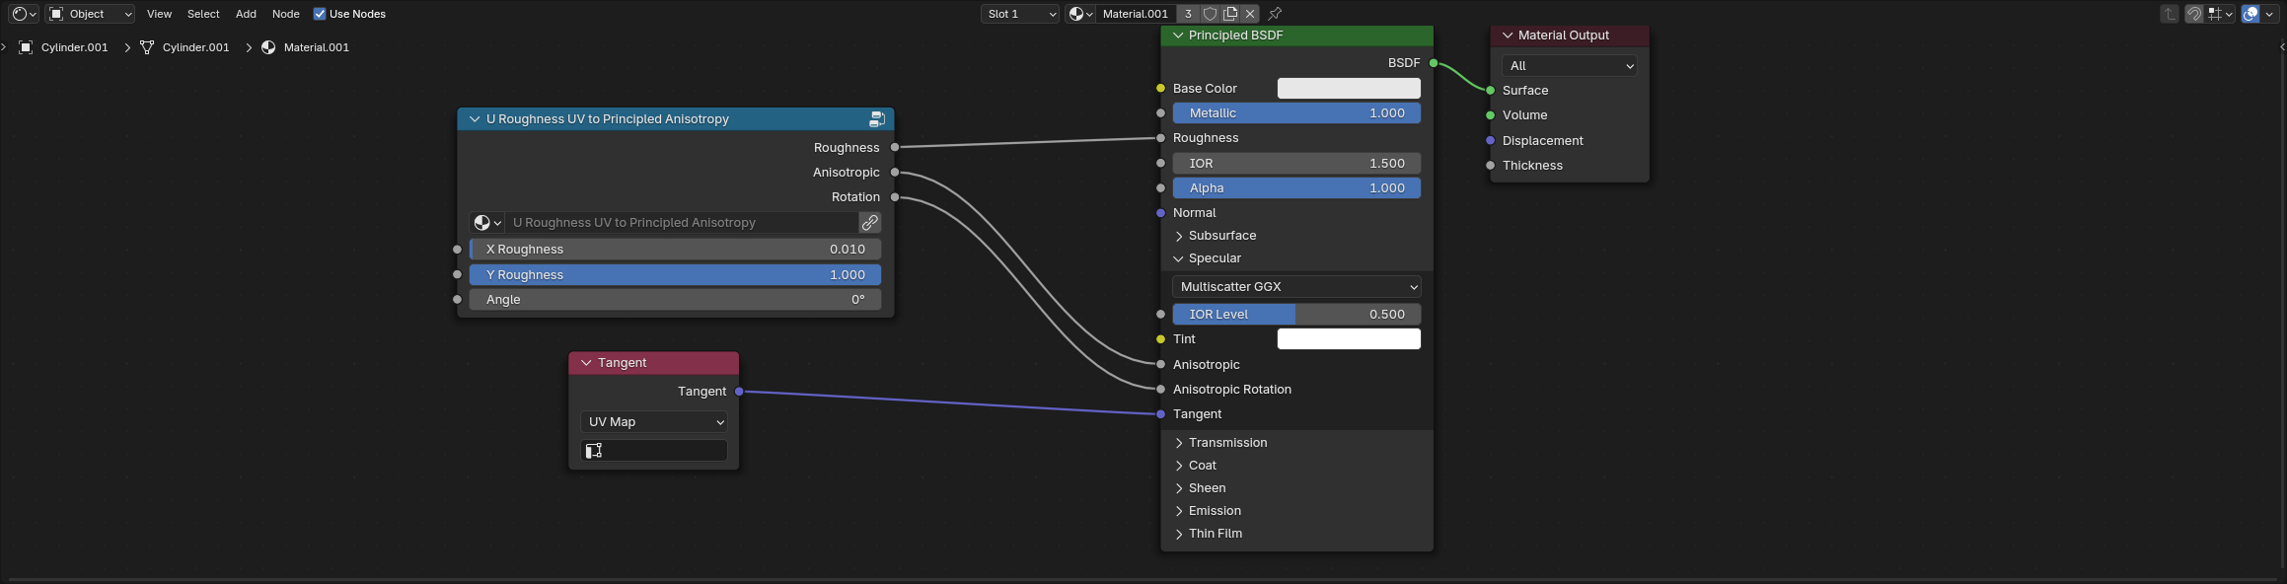
Task: Click the group node Roughness output socket
Action: coord(895,148)
